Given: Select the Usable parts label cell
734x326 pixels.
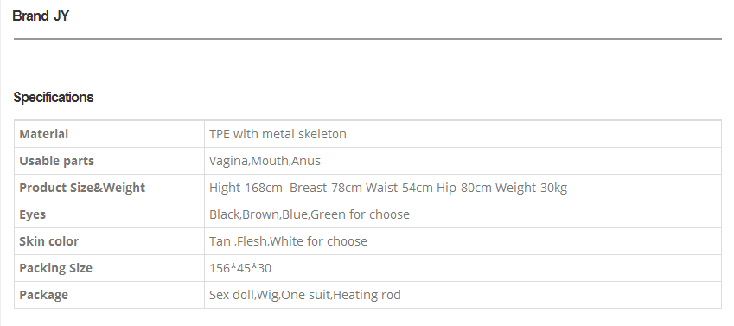Looking at the screenshot, I should click(110, 161).
